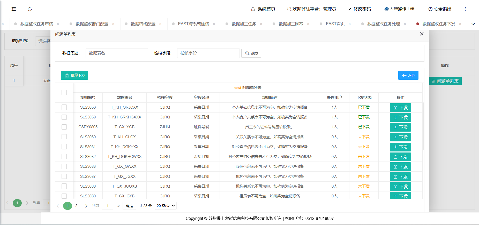Close the 问题单列表 dialog
479x225 pixels.
point(422,34)
